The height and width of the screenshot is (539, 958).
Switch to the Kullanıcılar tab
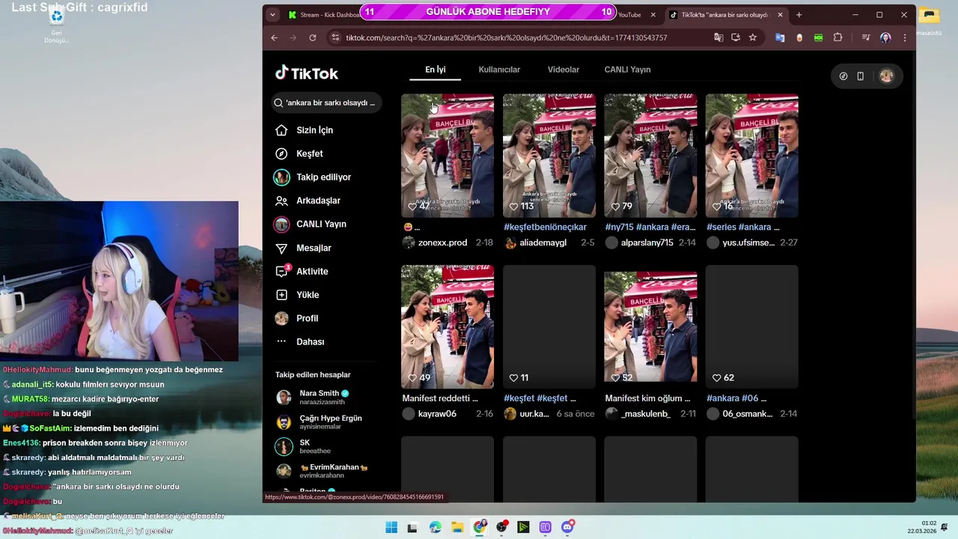point(499,70)
